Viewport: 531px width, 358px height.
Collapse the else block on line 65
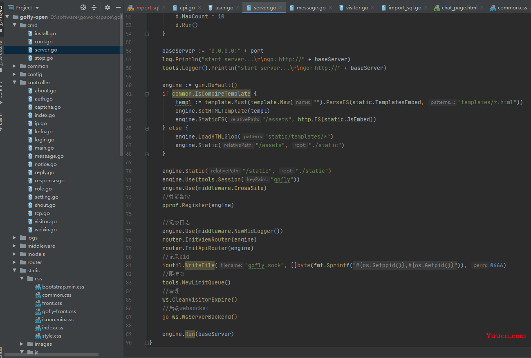point(147,128)
